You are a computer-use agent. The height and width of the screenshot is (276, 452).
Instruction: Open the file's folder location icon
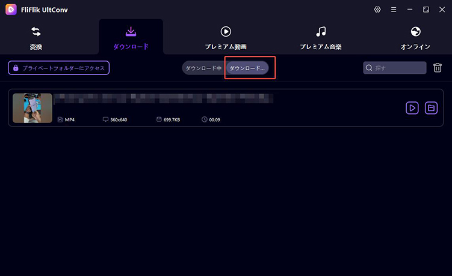click(432, 108)
